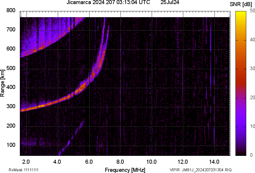Click the colorbar value 0
This screenshot has width=255, height=173.
[251, 155]
